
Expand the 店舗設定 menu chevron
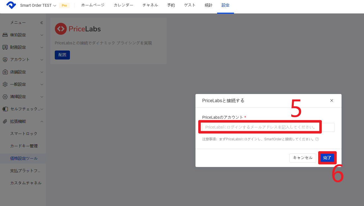click(x=42, y=72)
